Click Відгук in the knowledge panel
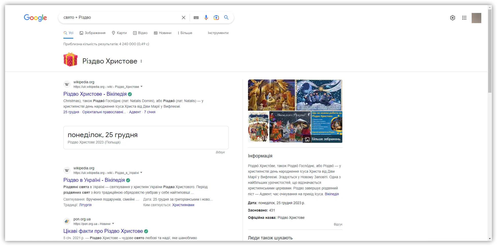This screenshot has height=246, width=497. (338, 224)
